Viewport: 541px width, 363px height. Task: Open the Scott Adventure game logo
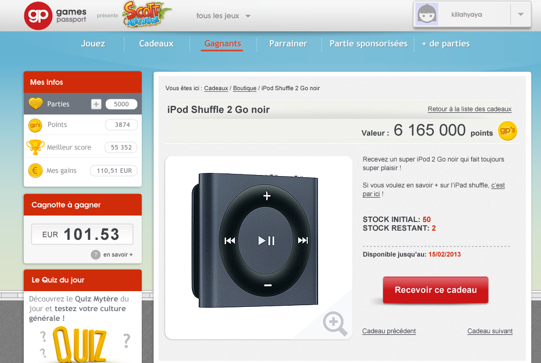point(147,15)
